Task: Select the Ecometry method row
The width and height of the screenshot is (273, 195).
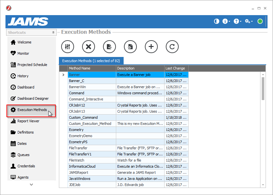Action: (x=128, y=130)
